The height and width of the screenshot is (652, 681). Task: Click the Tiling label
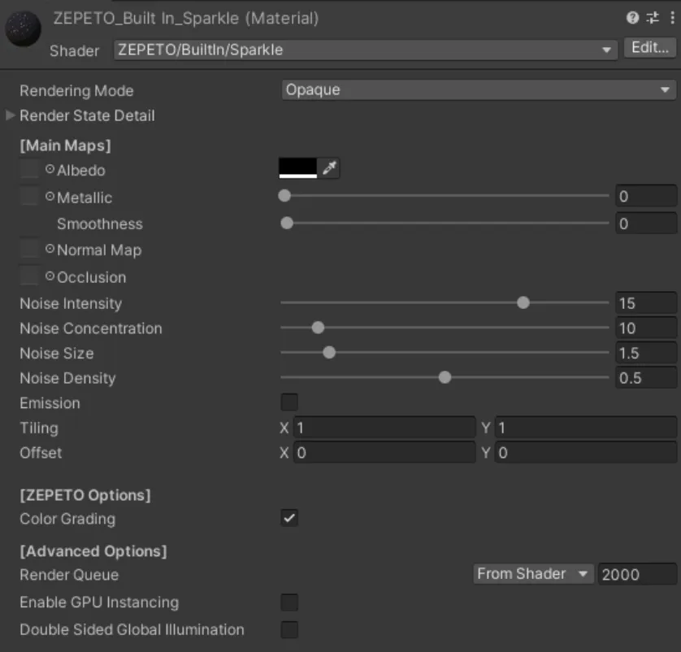coord(39,428)
